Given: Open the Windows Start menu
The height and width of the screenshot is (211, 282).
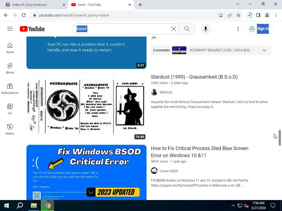Looking at the screenshot, I should coord(7,206).
